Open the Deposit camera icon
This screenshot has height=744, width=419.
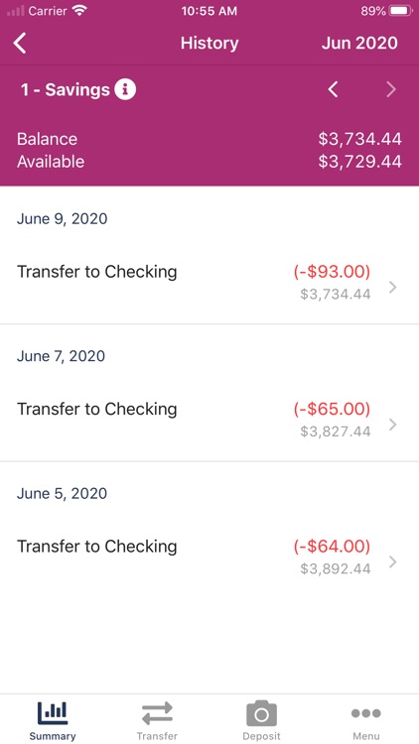pyautogui.click(x=262, y=713)
